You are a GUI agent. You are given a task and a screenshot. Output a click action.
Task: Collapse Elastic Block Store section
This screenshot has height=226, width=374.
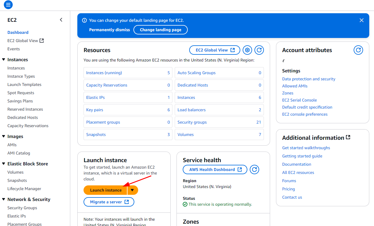(4, 164)
